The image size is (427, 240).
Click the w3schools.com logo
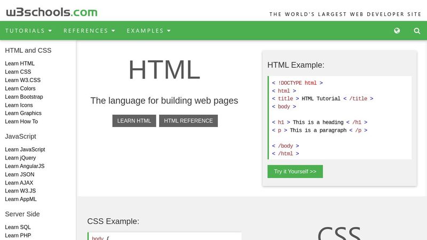pos(51,11)
